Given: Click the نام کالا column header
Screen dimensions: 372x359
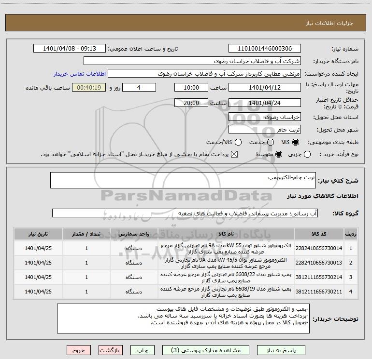Looking at the screenshot, I should coord(226,234).
